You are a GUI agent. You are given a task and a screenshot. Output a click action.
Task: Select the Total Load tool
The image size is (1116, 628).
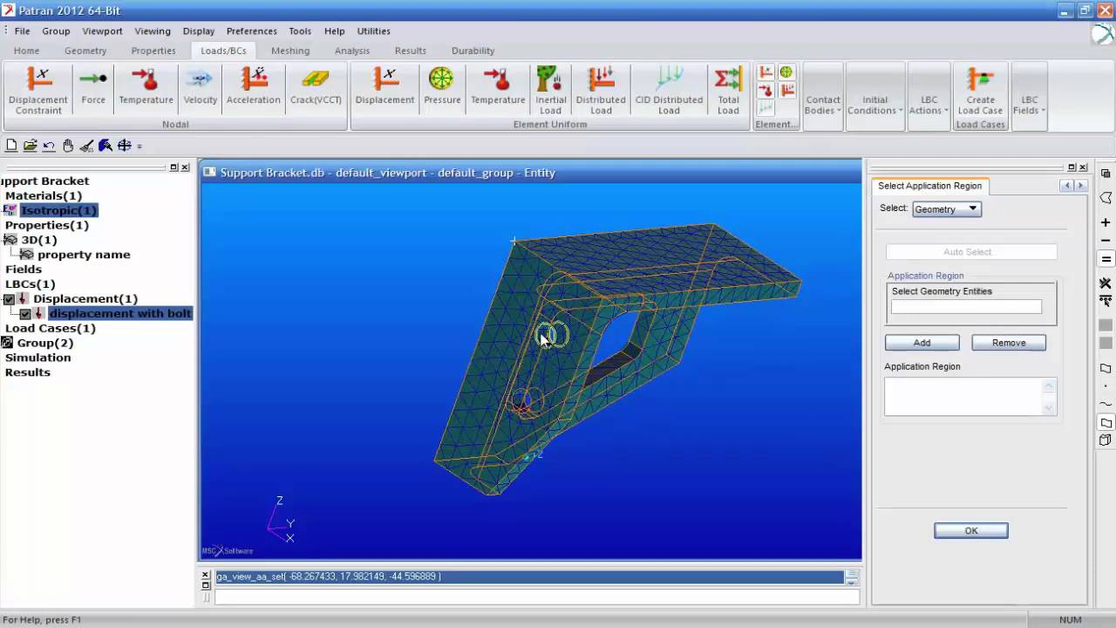pos(728,91)
